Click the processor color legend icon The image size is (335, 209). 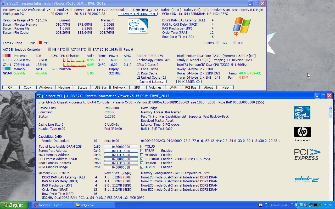[x=6, y=56]
